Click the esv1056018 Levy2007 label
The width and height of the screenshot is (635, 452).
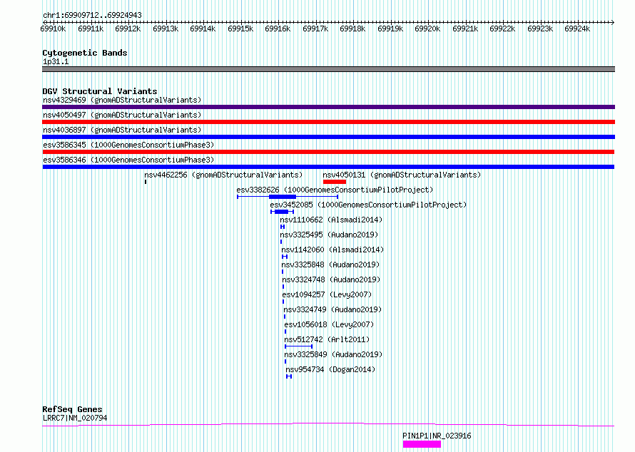tap(329, 324)
